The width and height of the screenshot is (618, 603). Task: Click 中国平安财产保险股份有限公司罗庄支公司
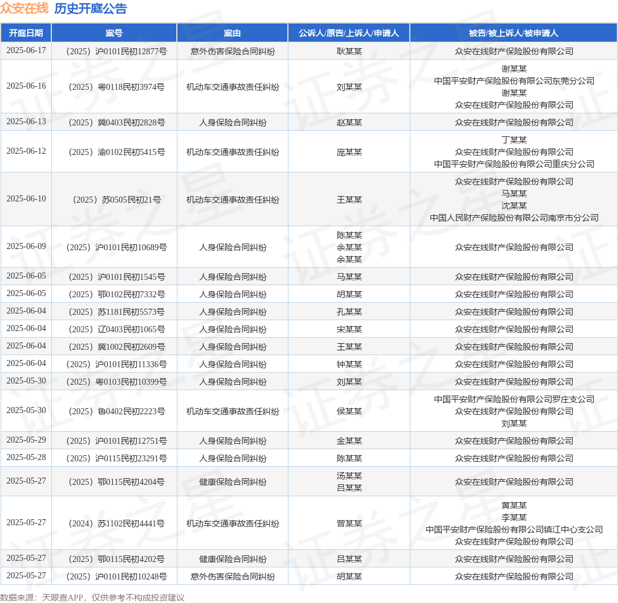point(514,399)
